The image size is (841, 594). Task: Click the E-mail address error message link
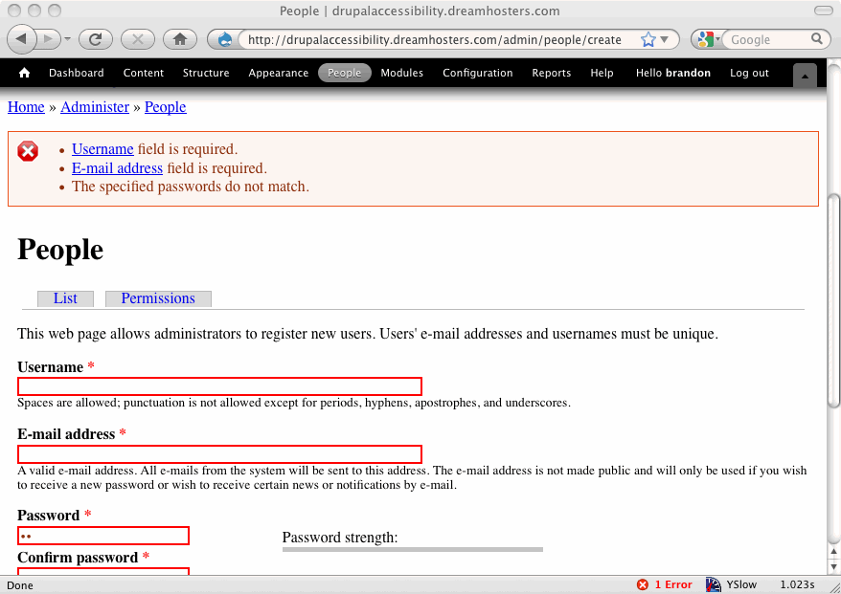117,168
